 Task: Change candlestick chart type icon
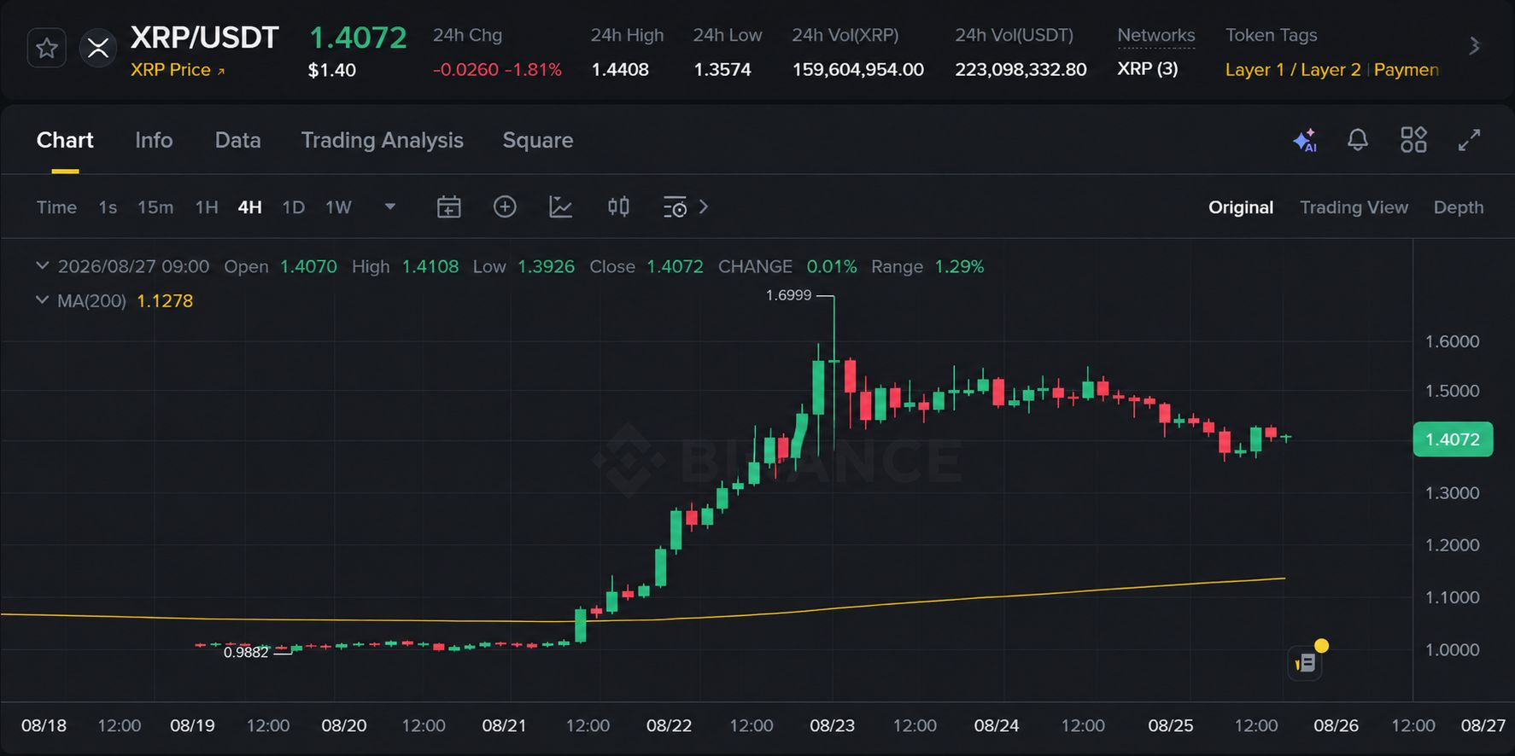618,206
